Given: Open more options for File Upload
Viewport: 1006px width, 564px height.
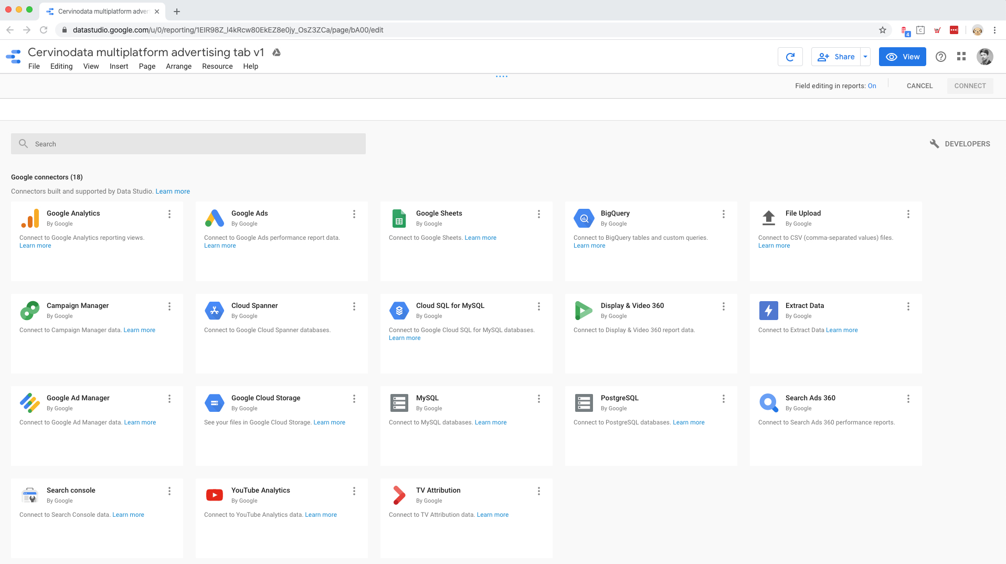Looking at the screenshot, I should (x=908, y=214).
